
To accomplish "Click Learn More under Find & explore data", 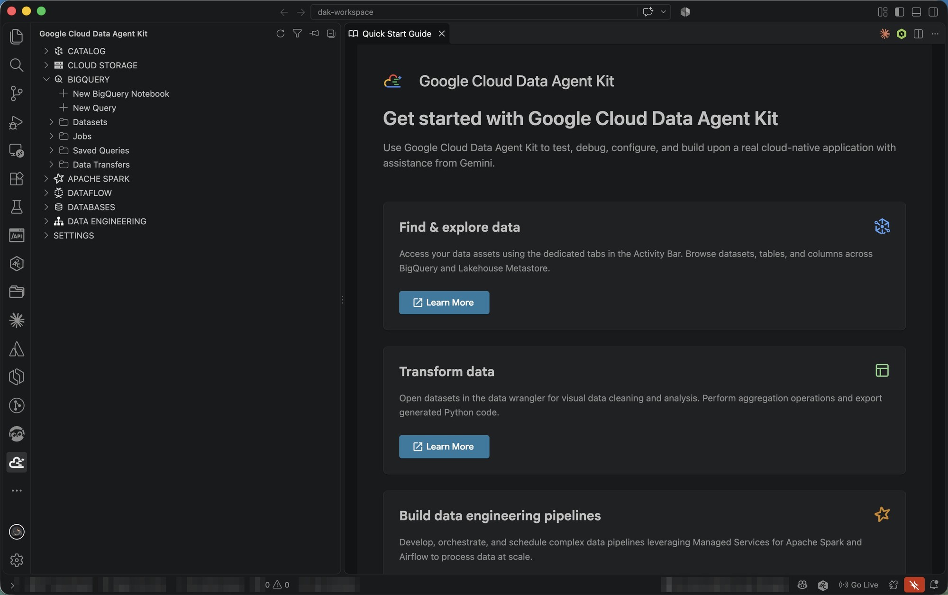I will tap(444, 302).
